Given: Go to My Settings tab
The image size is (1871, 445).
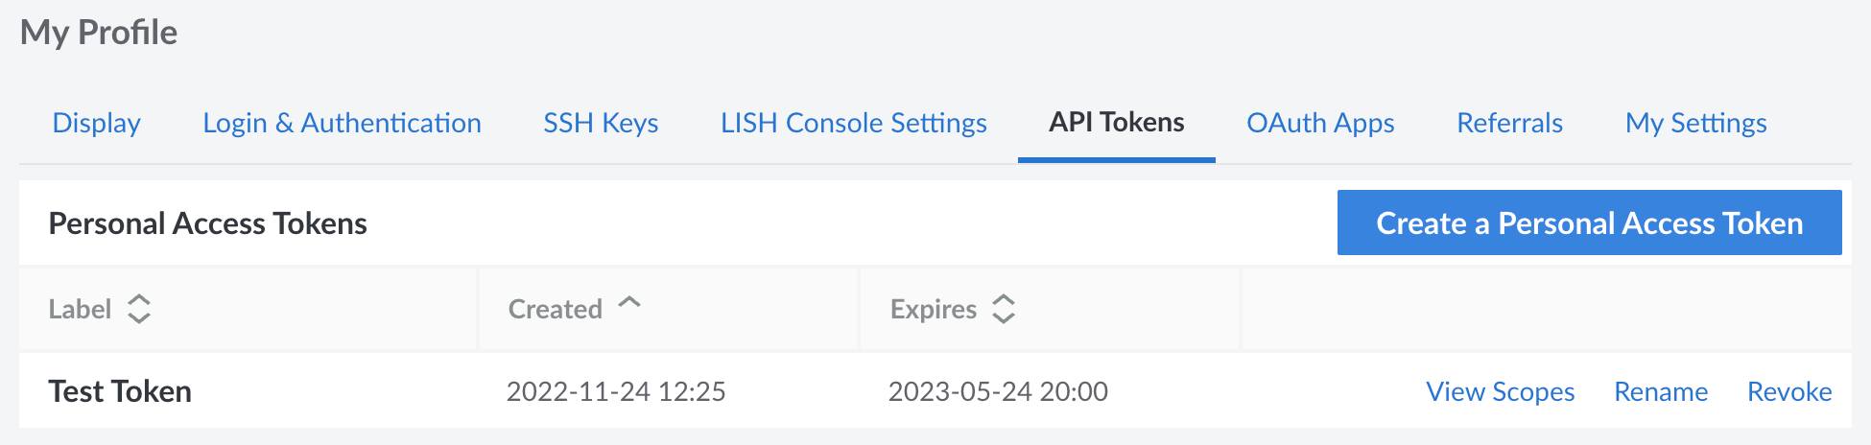Looking at the screenshot, I should pyautogui.click(x=1695, y=123).
